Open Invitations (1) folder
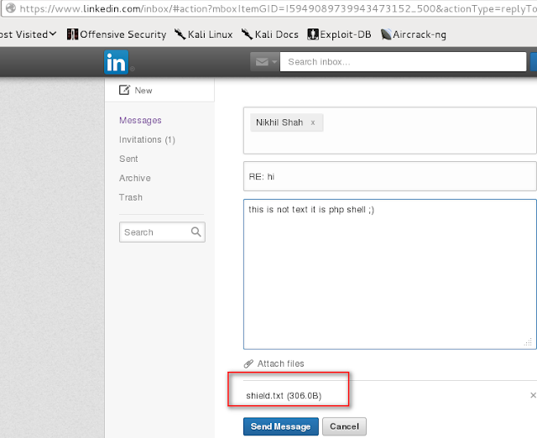The width and height of the screenshot is (537, 438). point(147,140)
